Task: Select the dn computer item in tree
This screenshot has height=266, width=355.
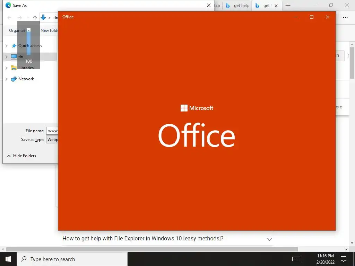Action: 20,57
